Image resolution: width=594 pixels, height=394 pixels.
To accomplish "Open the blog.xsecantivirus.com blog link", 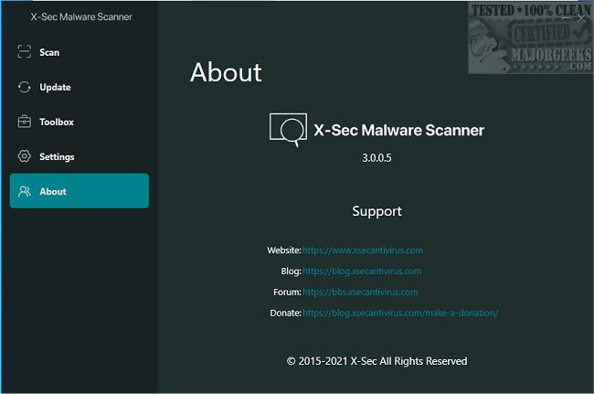I will pos(362,271).
